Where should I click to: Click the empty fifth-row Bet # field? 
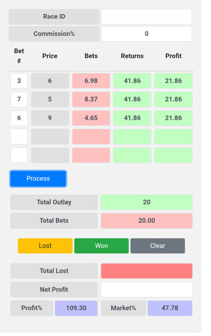[19, 155]
